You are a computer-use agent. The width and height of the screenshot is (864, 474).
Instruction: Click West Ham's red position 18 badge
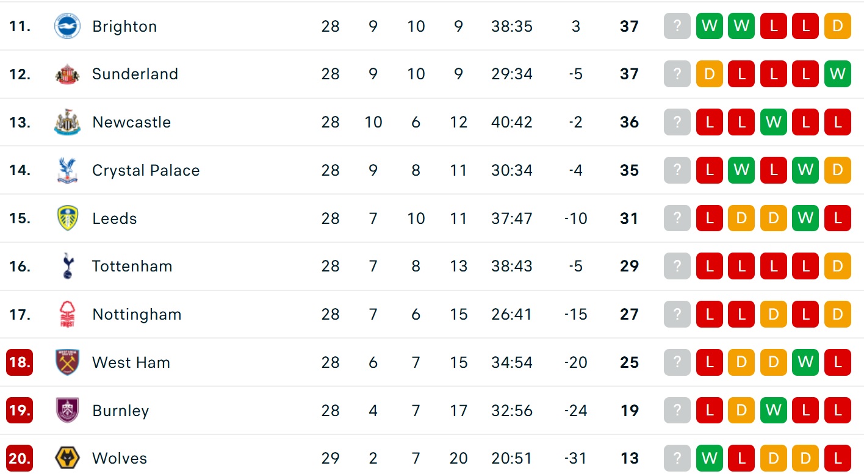20,362
